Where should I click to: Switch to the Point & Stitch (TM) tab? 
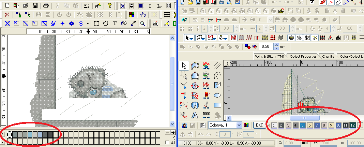(x=269, y=56)
